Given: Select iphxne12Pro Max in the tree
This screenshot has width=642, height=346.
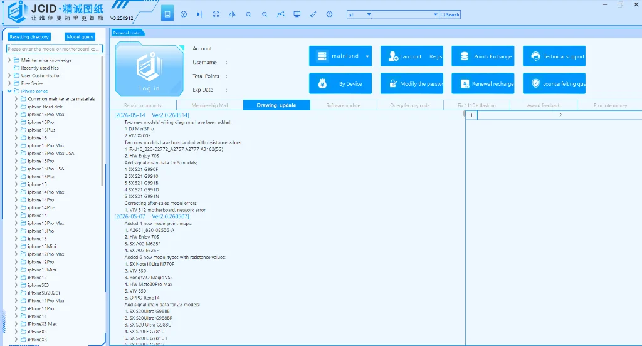Looking at the screenshot, I should pos(46,254).
